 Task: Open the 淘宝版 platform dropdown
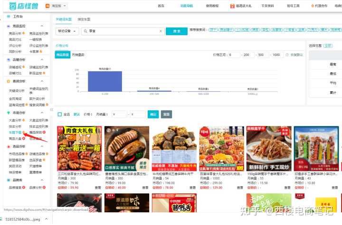(56, 6)
